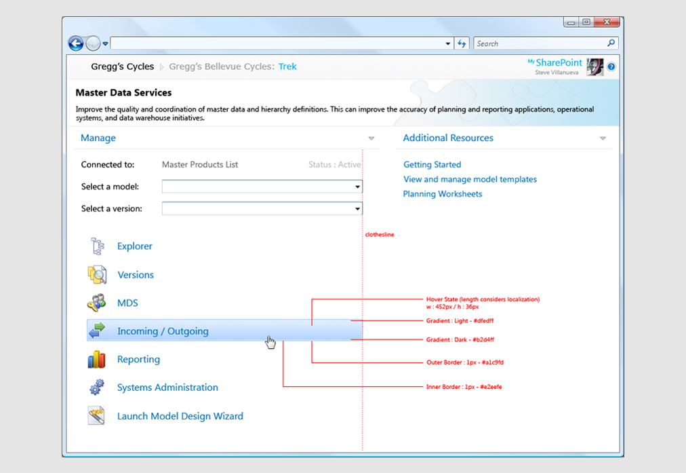Collapse the Additional Resources section arrow
Screen dimensions: 686x473
[603, 138]
